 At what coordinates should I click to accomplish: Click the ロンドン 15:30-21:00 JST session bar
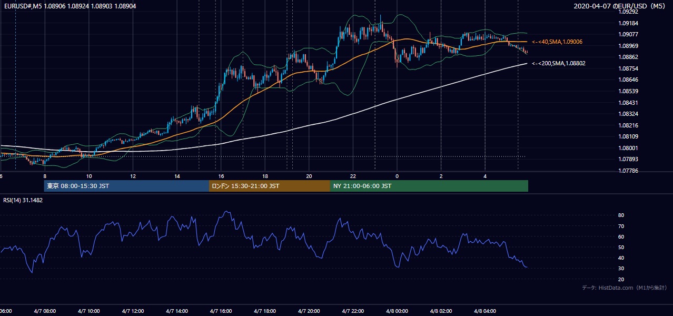[x=270, y=186]
